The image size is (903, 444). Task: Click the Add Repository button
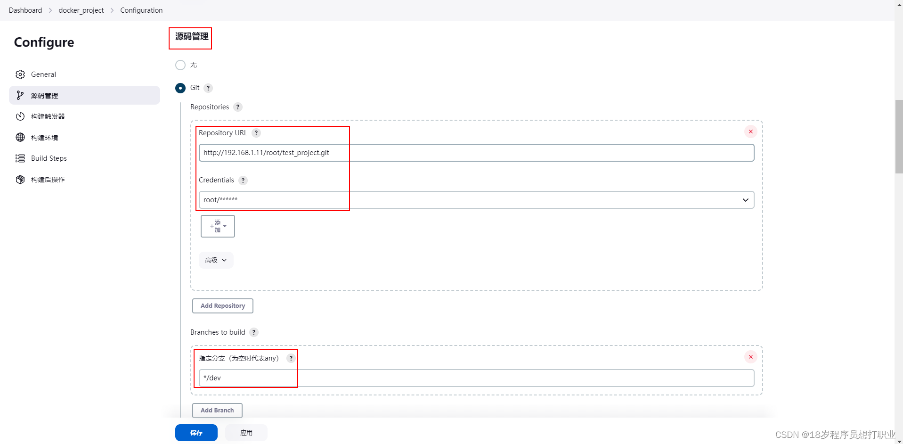coord(223,306)
